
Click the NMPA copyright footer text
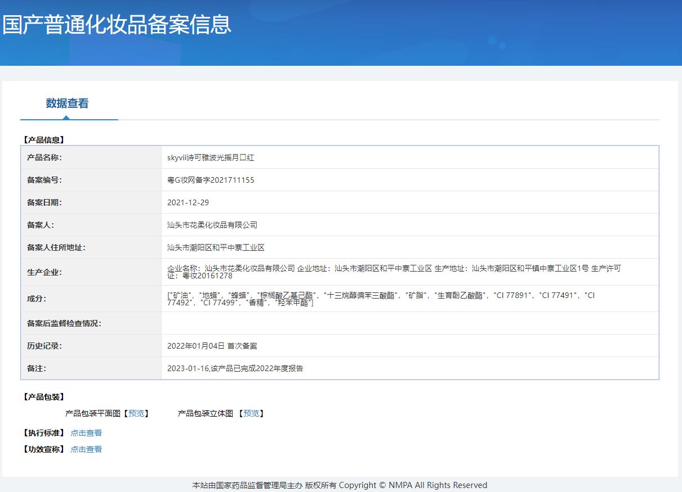(340, 485)
